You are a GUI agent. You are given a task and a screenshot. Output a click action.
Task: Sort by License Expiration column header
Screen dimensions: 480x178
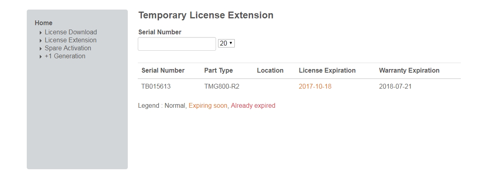pyautogui.click(x=327, y=71)
